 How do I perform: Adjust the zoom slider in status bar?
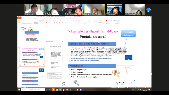pos(142,88)
